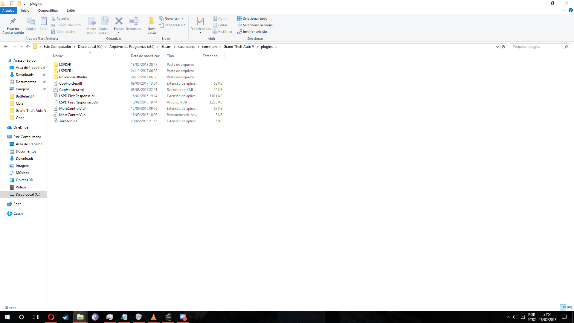
Task: Click the Excluir delete icon
Action: (119, 22)
